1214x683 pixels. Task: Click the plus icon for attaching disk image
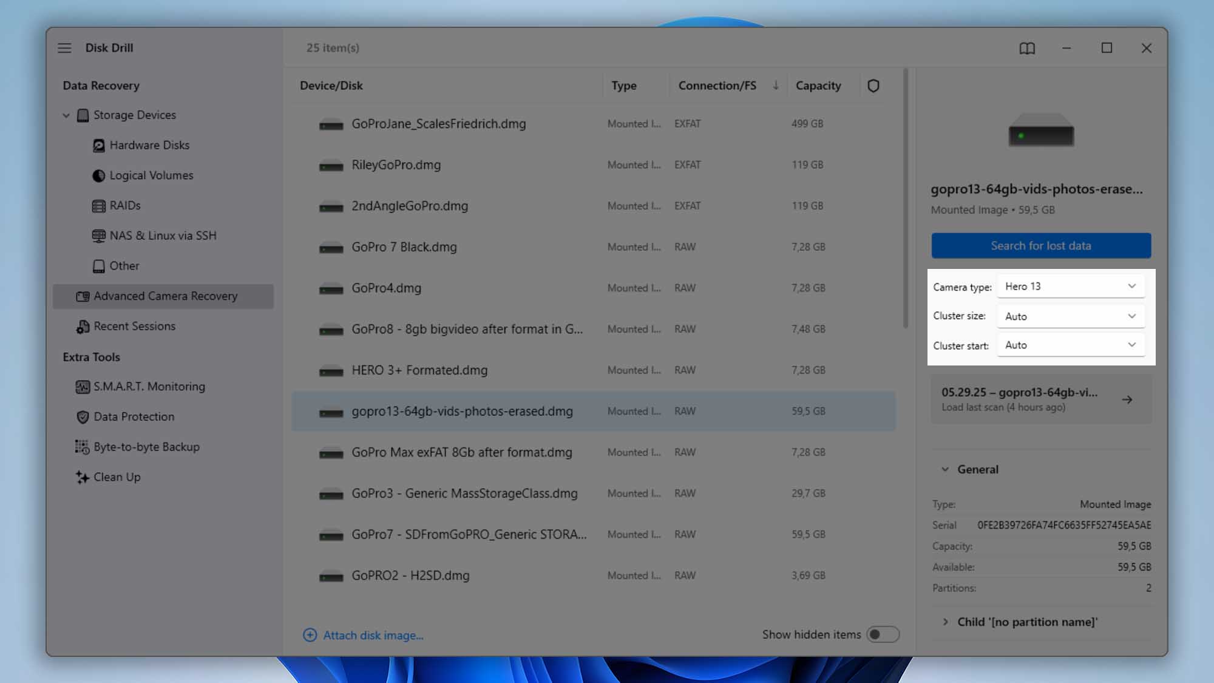(310, 635)
